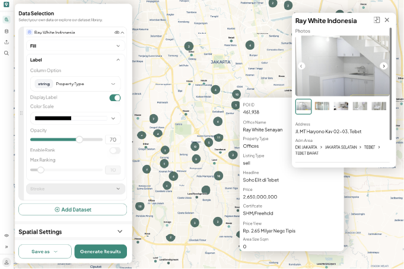The image size is (404, 269).
Task: Click Rp. 2.65 Milyar Nego Tipis
Action: [x=269, y=231]
